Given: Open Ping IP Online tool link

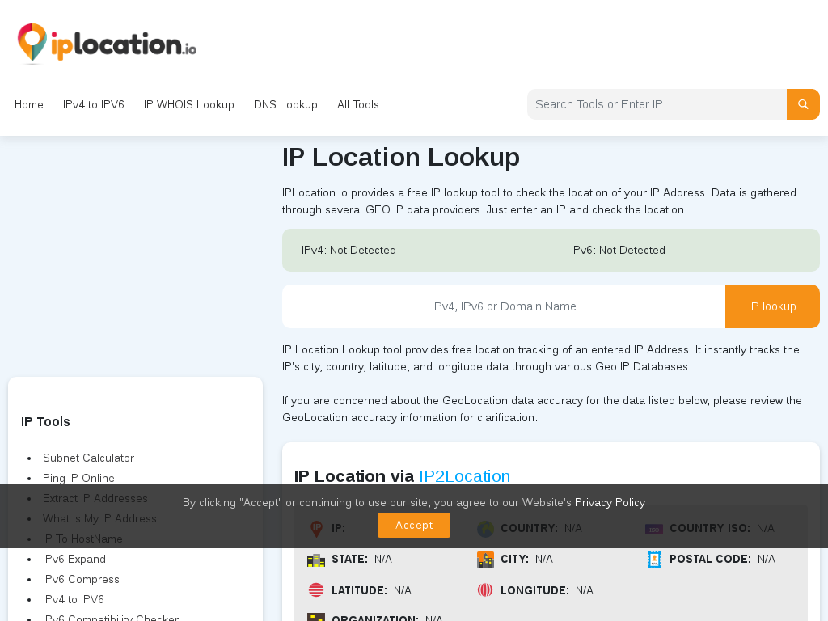Looking at the screenshot, I should pyautogui.click(x=78, y=478).
